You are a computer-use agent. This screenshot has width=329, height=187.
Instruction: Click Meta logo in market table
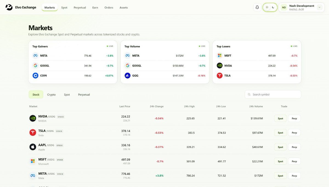click(33, 176)
